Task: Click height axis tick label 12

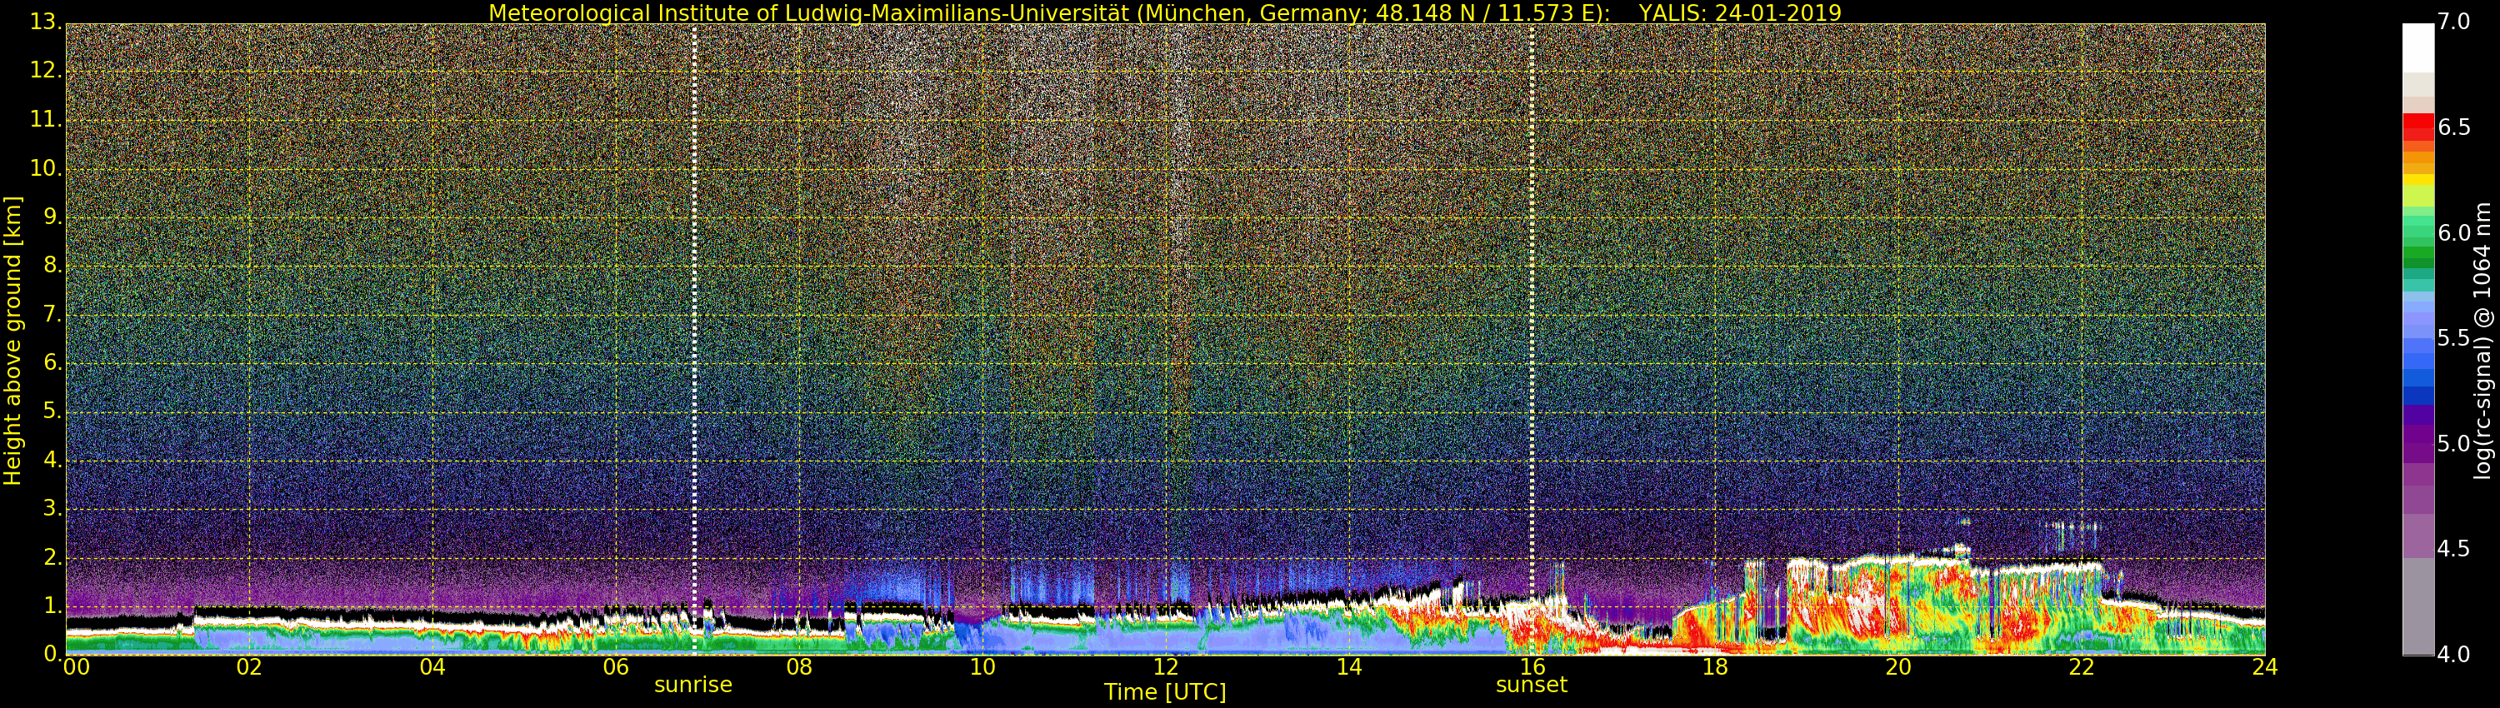Action: coord(47,72)
